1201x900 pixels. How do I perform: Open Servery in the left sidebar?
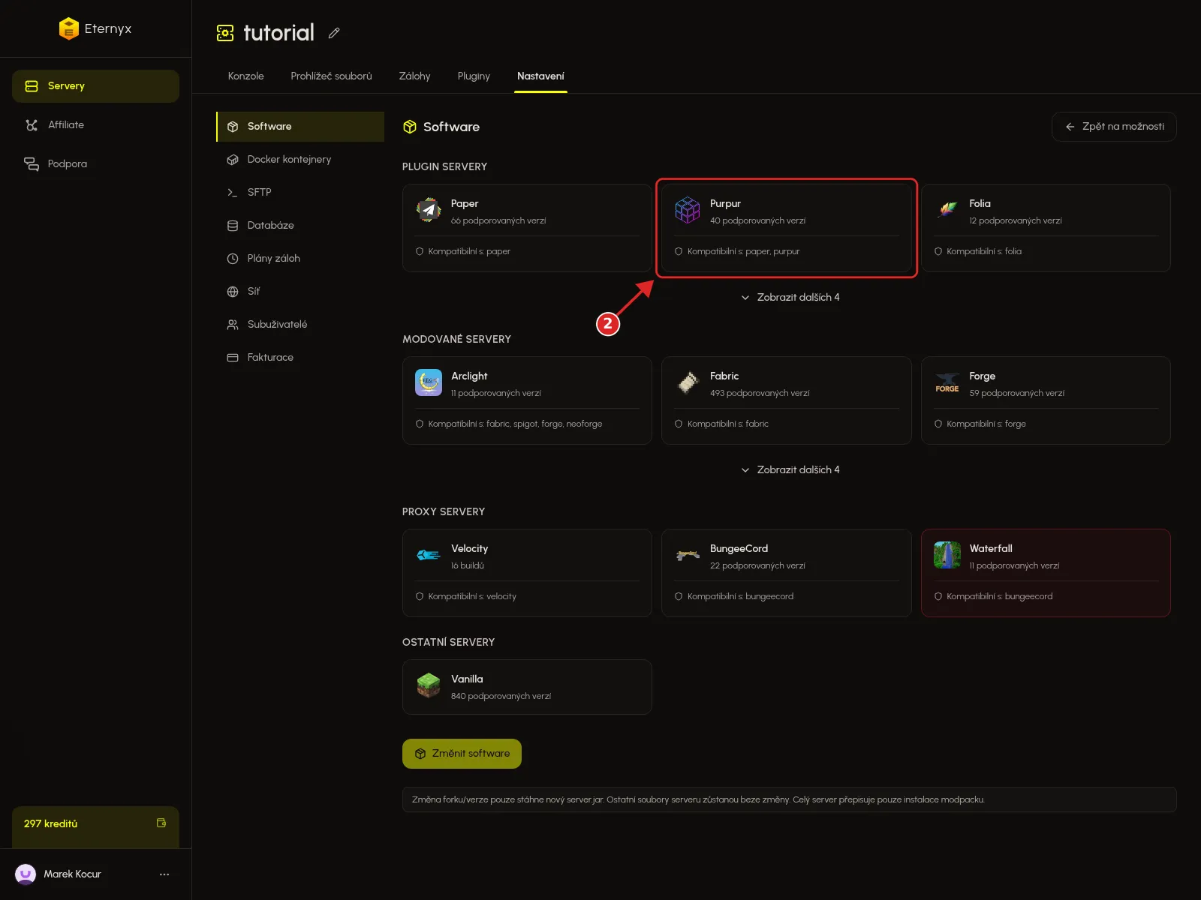tap(95, 86)
